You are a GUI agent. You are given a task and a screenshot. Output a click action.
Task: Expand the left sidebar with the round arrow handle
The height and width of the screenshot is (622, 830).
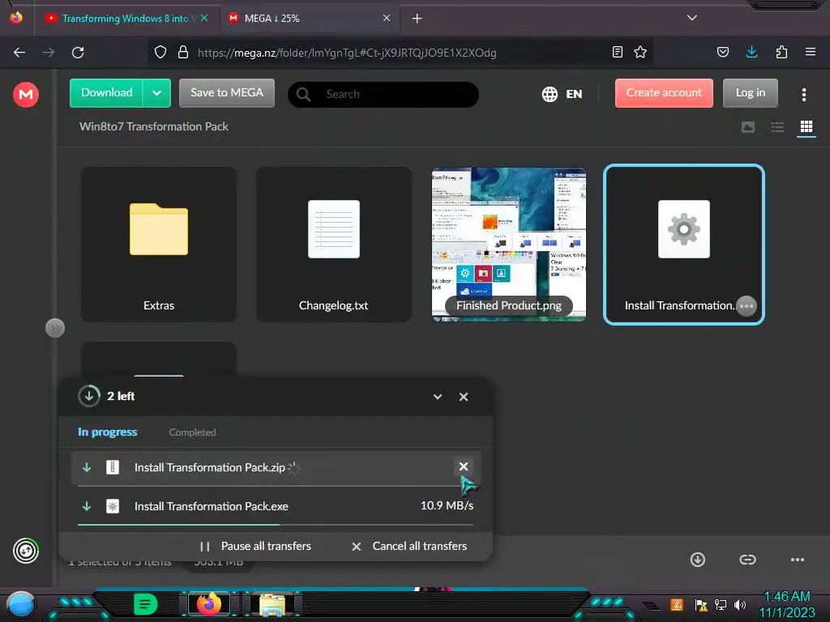click(55, 328)
